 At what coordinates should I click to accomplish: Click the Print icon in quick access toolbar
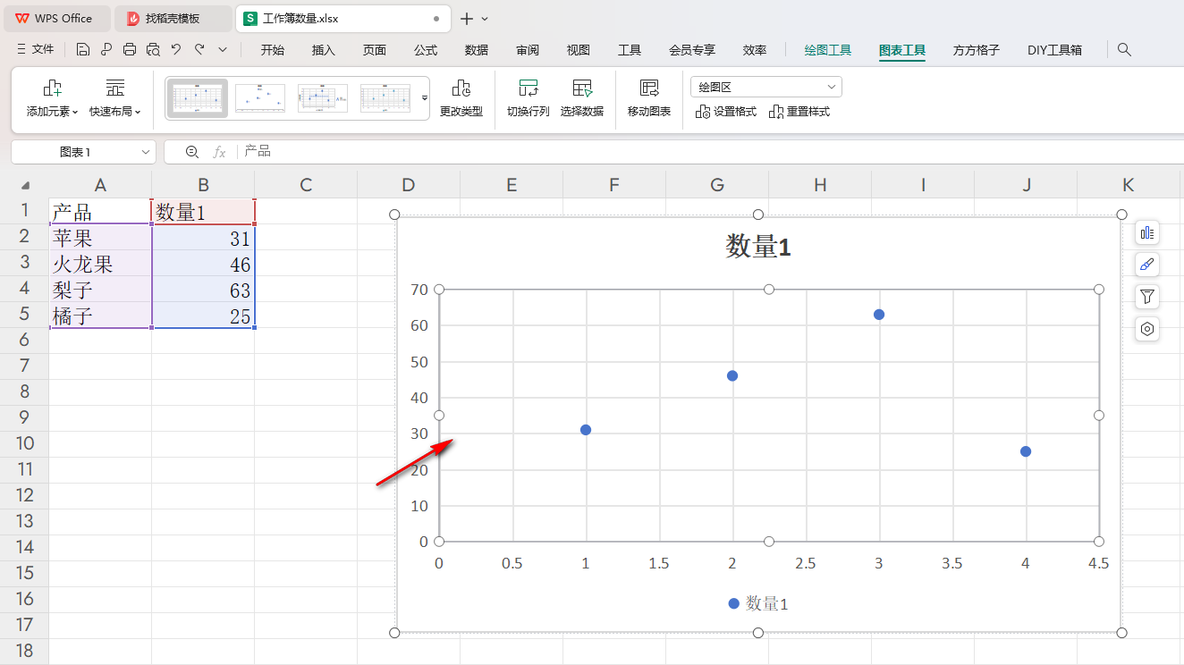point(130,50)
